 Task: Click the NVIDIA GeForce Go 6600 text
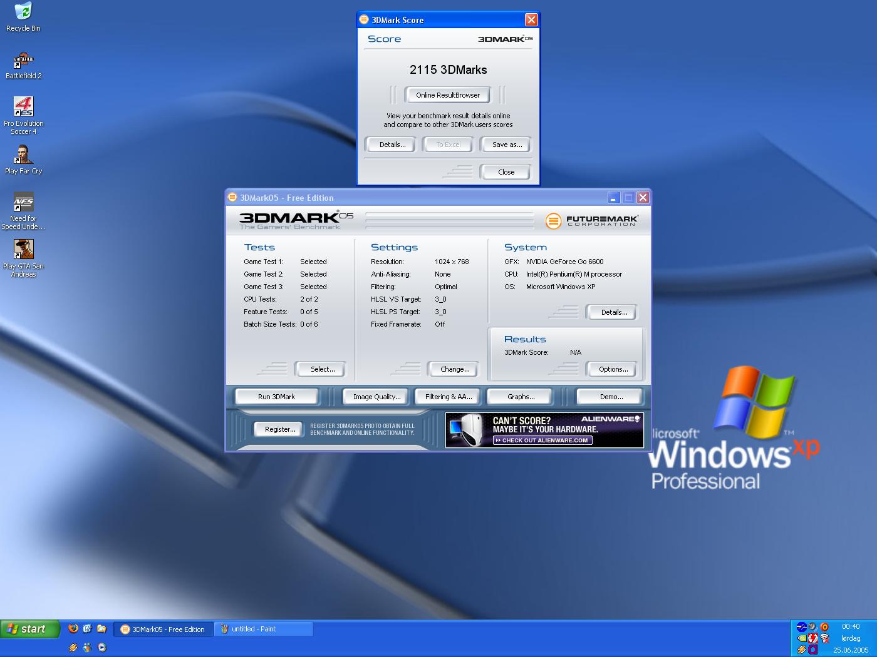click(x=564, y=262)
